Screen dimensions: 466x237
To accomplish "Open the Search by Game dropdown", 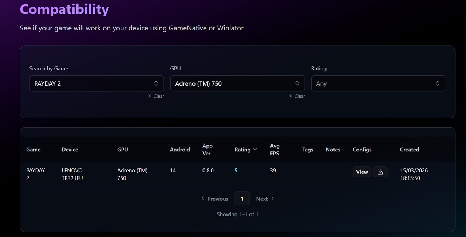I will pos(96,83).
